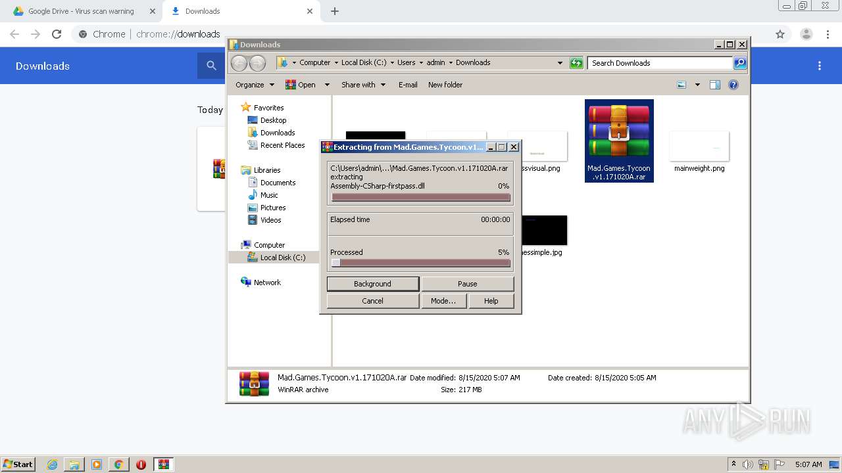Click Computer in the address breadcrumb

click(314, 62)
